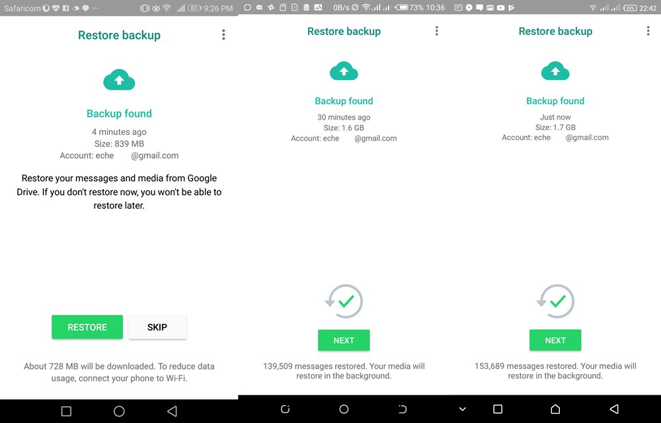Image resolution: width=661 pixels, height=423 pixels.
Task: Open three-dot menu on Safaricom phone screen
Action: (223, 35)
